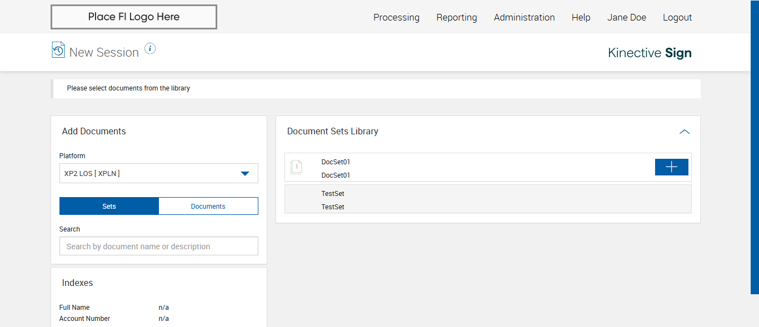Screen dimensions: 759x327
Task: Open the Administration menu
Action: (x=524, y=17)
